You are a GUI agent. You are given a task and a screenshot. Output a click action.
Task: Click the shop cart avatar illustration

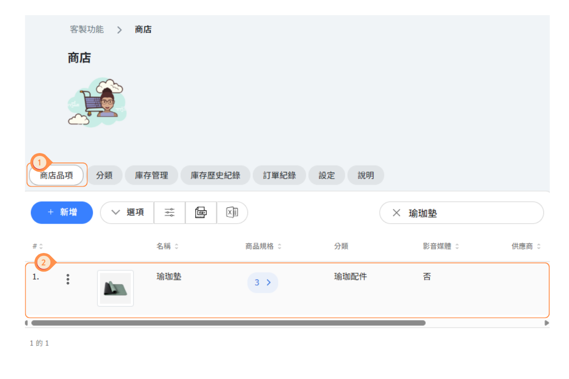coord(97,102)
